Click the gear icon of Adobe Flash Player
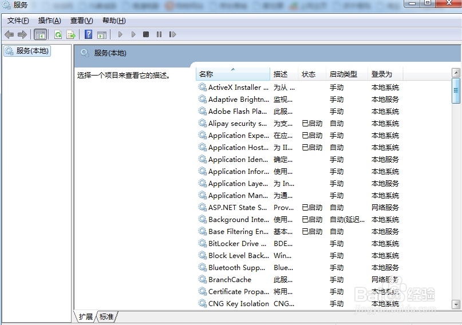Screen dimensions: 462x325 point(203,111)
